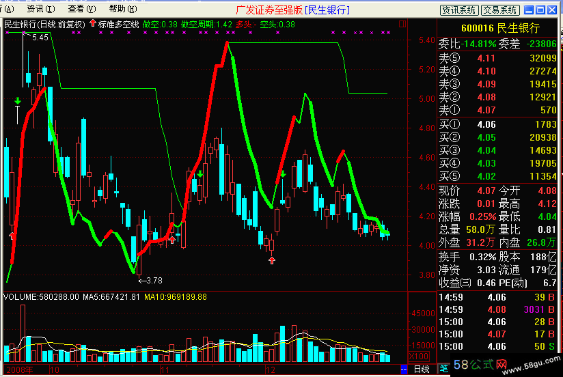Click the 换手 value 0.32%
563x377 pixels.
coord(482,257)
